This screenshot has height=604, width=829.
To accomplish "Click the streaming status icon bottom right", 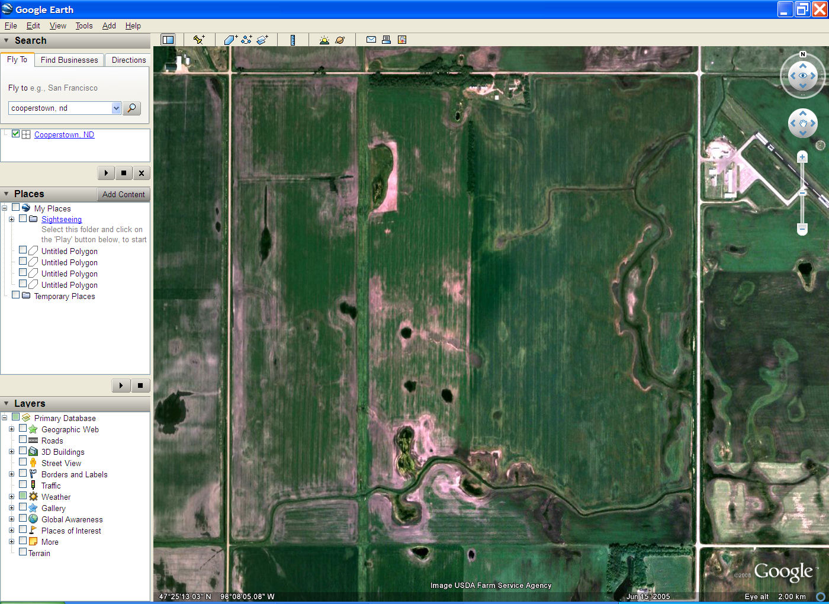I will (x=821, y=597).
